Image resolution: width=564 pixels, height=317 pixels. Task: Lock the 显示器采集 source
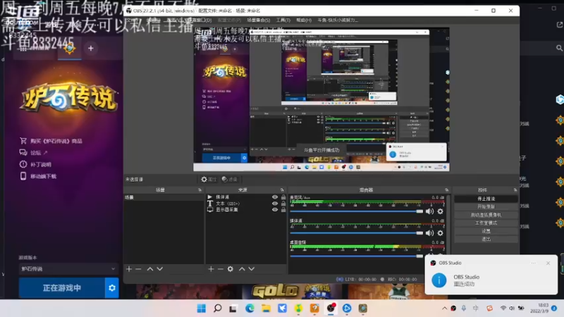(283, 209)
